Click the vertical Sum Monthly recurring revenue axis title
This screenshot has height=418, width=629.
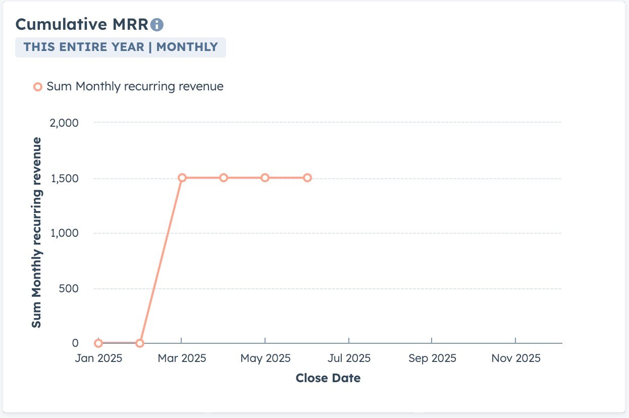coord(36,232)
